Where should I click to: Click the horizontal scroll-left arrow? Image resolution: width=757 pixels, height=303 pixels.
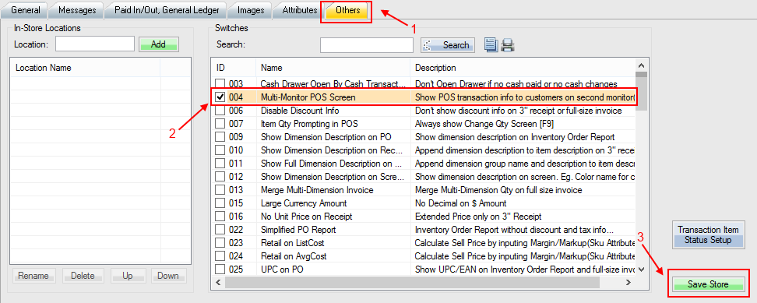click(x=218, y=282)
